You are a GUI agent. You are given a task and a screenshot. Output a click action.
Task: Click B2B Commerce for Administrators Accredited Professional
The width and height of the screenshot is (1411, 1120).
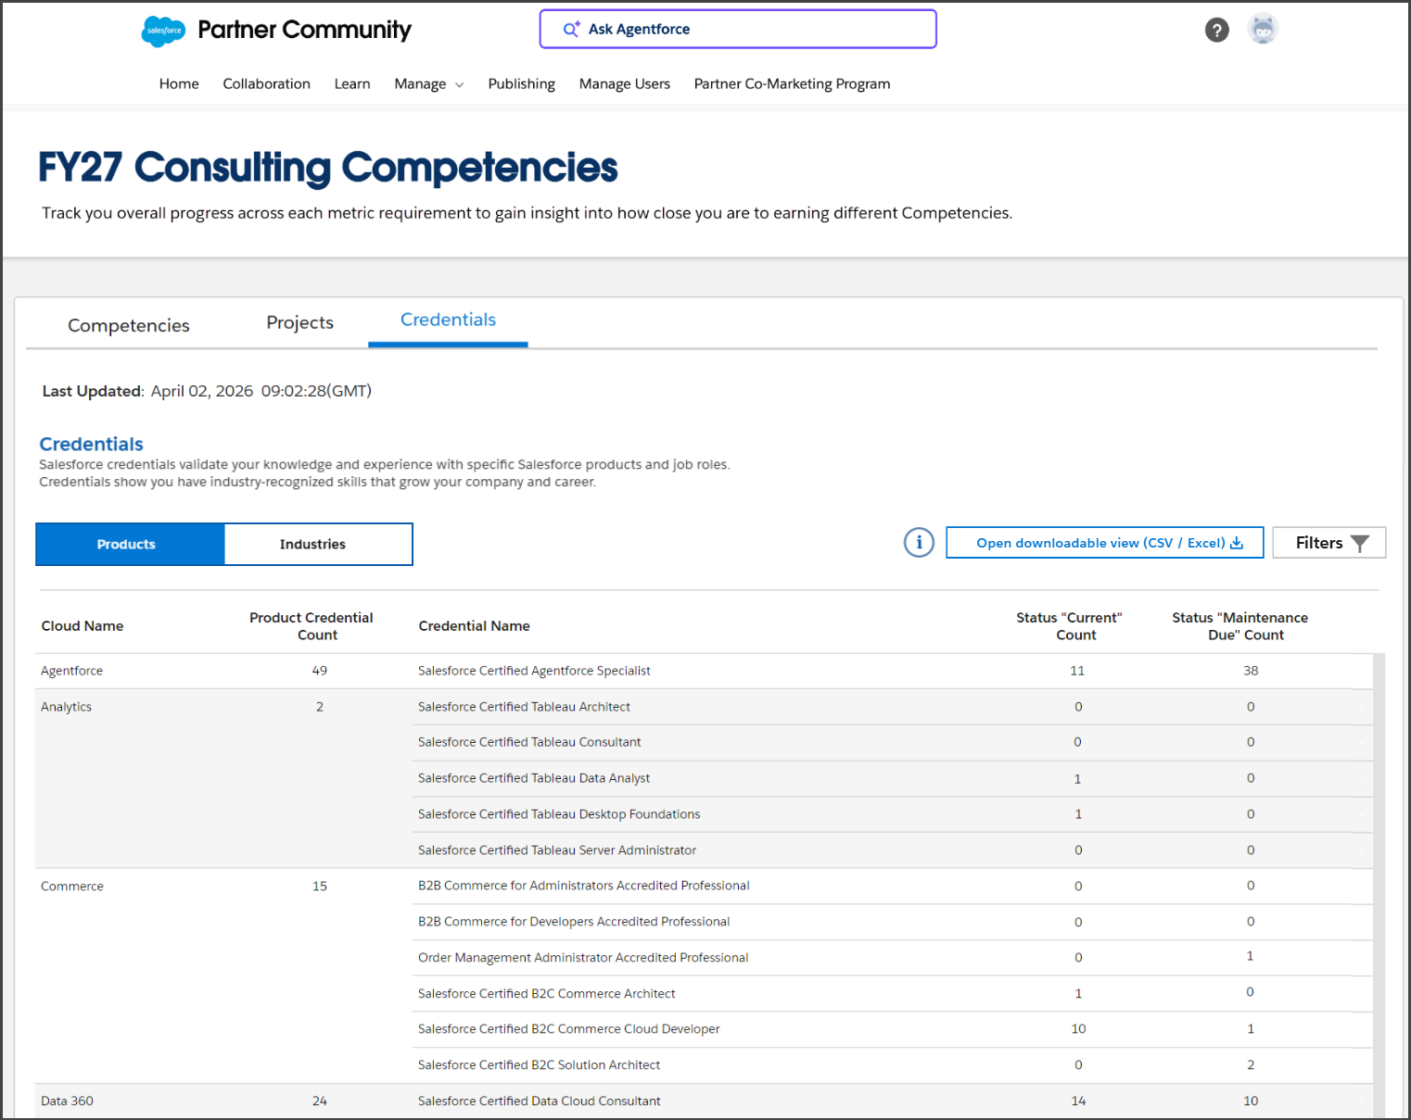click(583, 886)
